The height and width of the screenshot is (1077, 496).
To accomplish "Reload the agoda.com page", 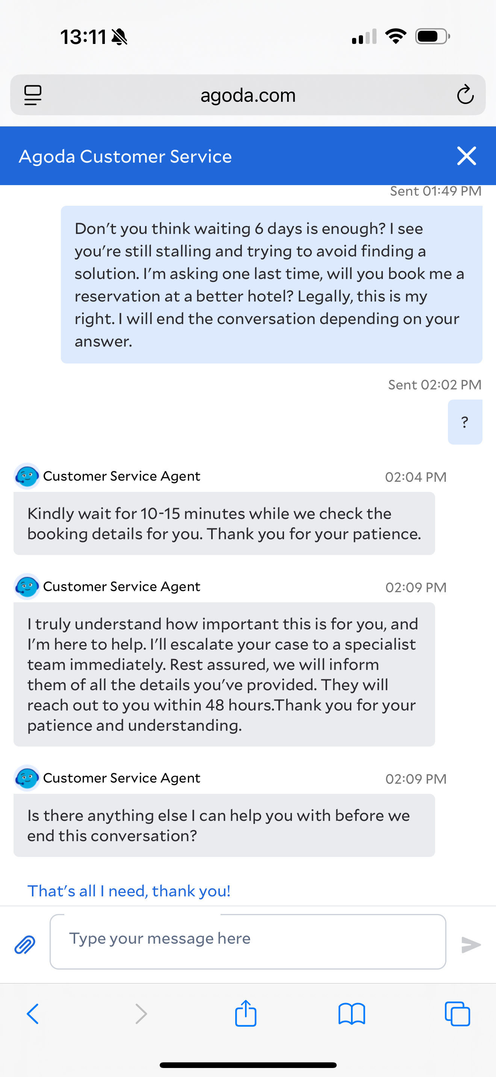I will tap(465, 95).
